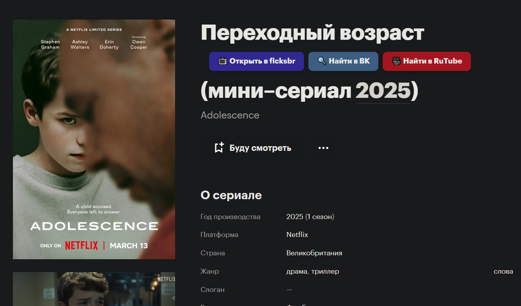Image resolution: width=521 pixels, height=306 pixels.
Task: Choose the genre 'триллер'
Action: coord(325,271)
